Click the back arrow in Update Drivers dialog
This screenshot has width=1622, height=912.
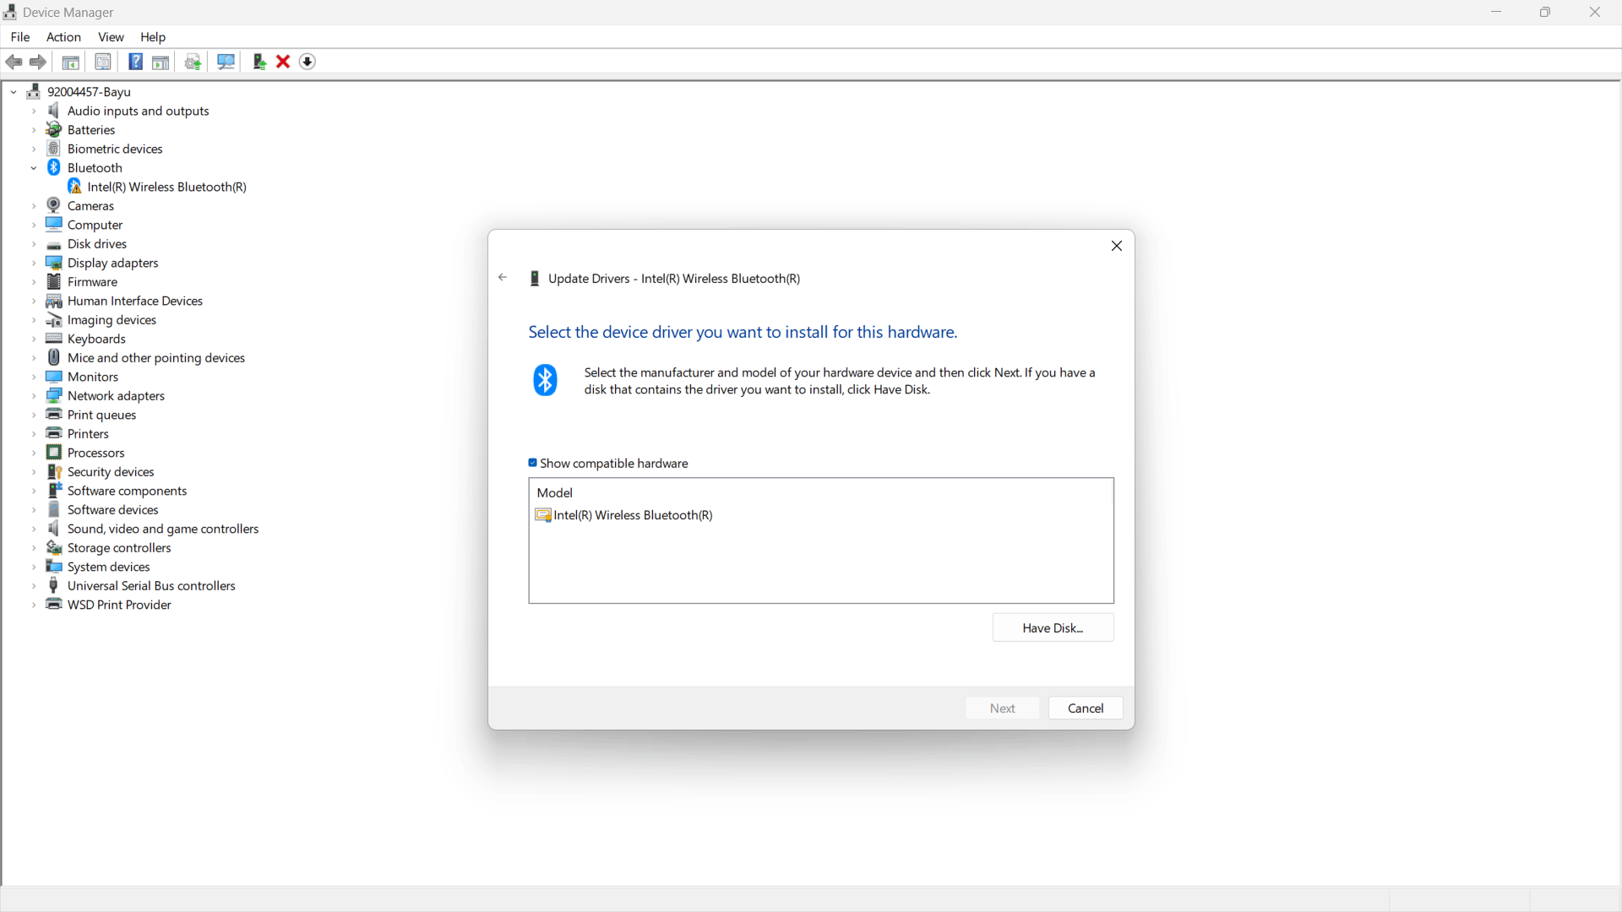point(503,278)
